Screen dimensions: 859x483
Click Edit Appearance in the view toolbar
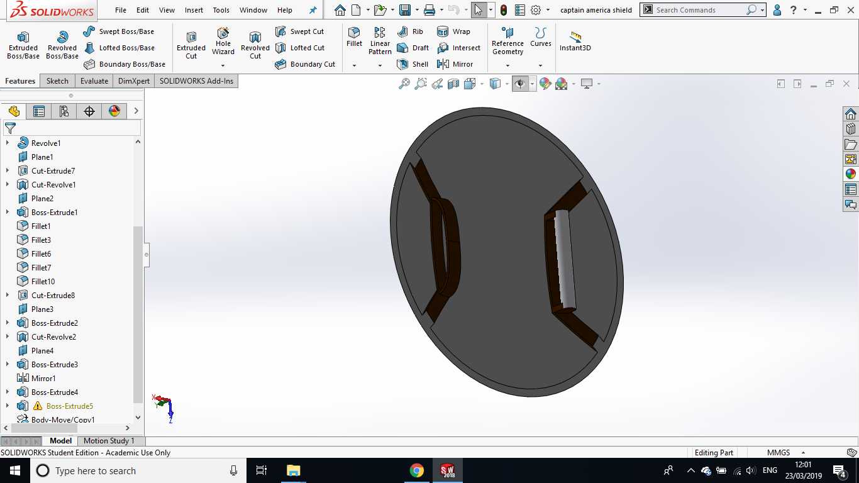[x=545, y=84]
